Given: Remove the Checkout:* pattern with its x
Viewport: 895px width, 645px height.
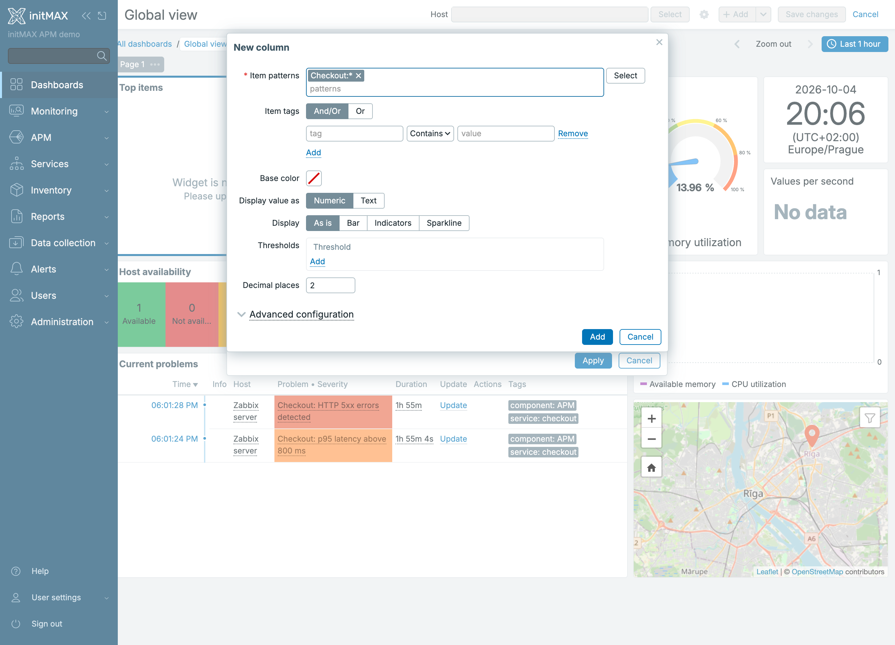Looking at the screenshot, I should 358,76.
